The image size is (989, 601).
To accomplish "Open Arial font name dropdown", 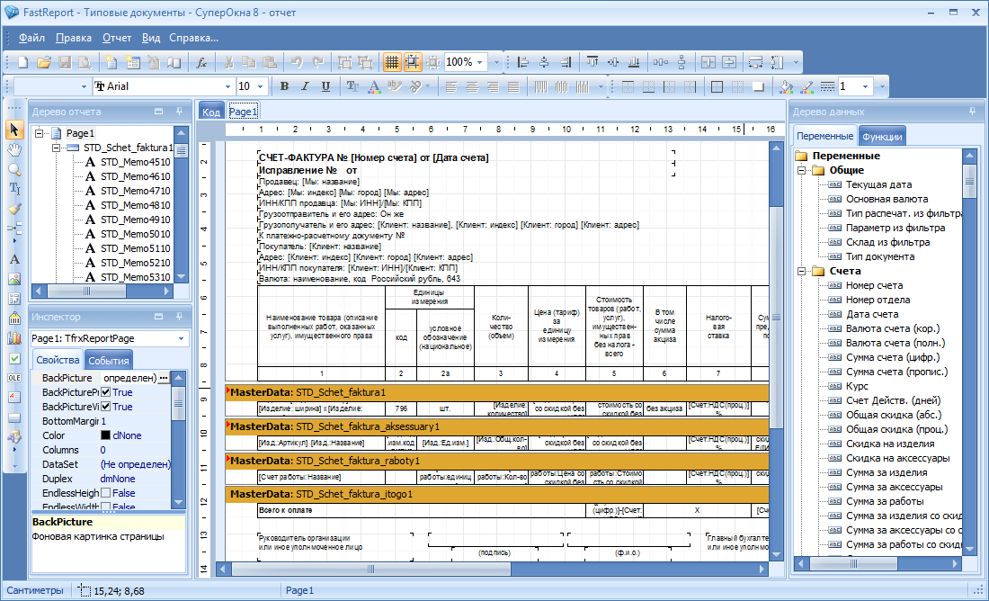I will pyautogui.click(x=228, y=86).
